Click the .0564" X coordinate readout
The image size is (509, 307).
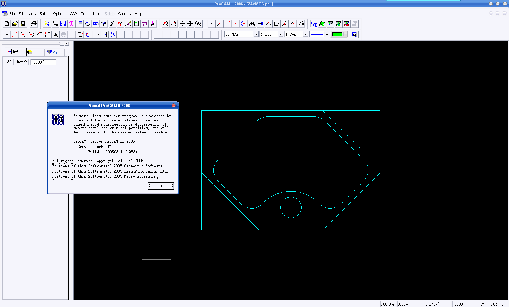click(x=410, y=304)
